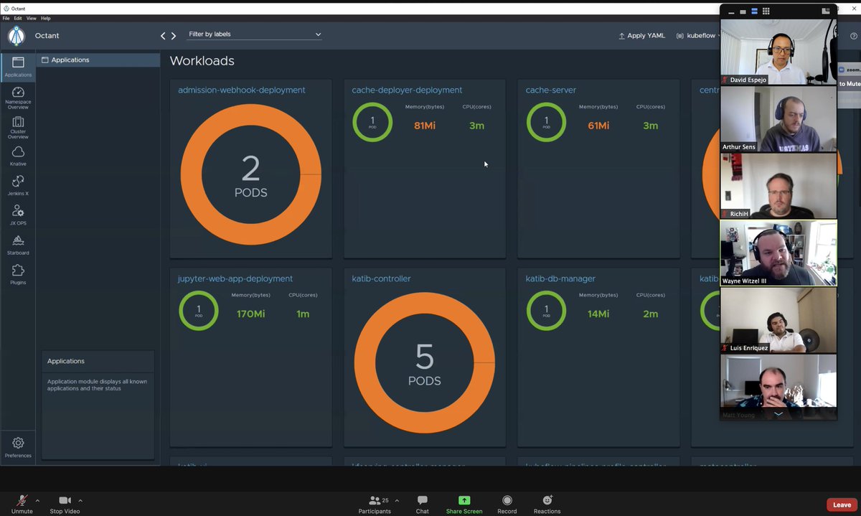Leave the Zoom meeting
Screen dimensions: 861x516
tap(842, 505)
